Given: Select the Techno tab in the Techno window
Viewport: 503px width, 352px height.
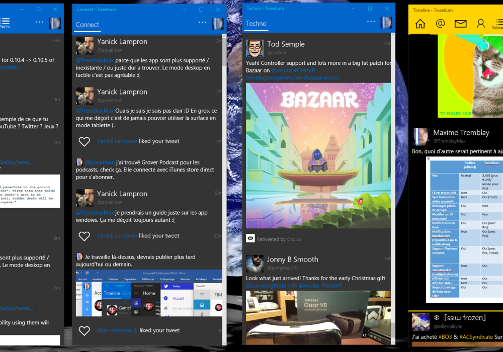Looking at the screenshot, I should pyautogui.click(x=257, y=24).
